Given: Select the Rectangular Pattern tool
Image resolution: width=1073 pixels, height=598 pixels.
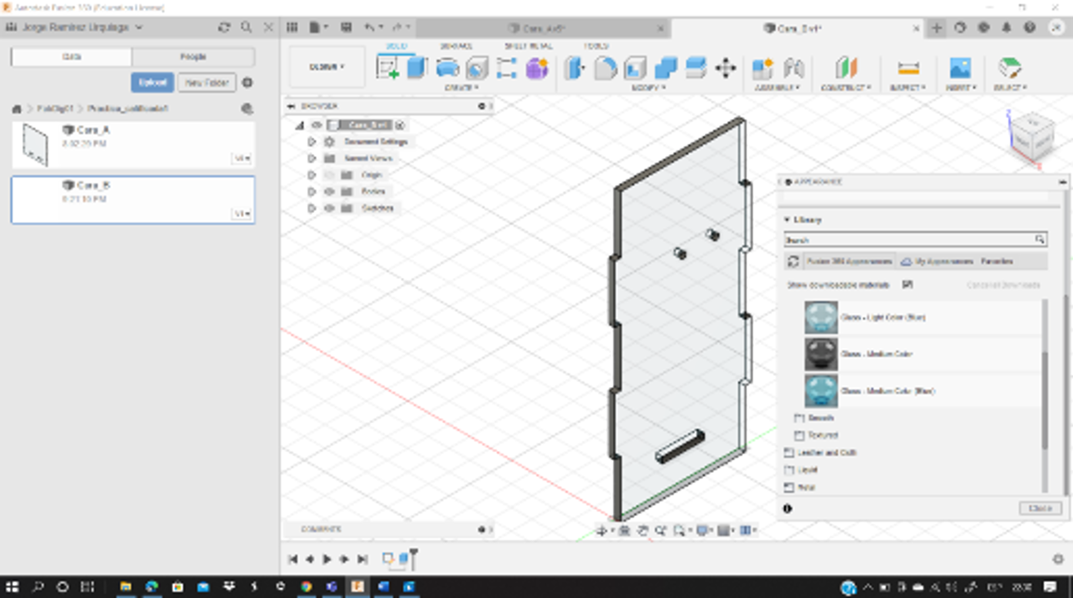Looking at the screenshot, I should coord(507,68).
